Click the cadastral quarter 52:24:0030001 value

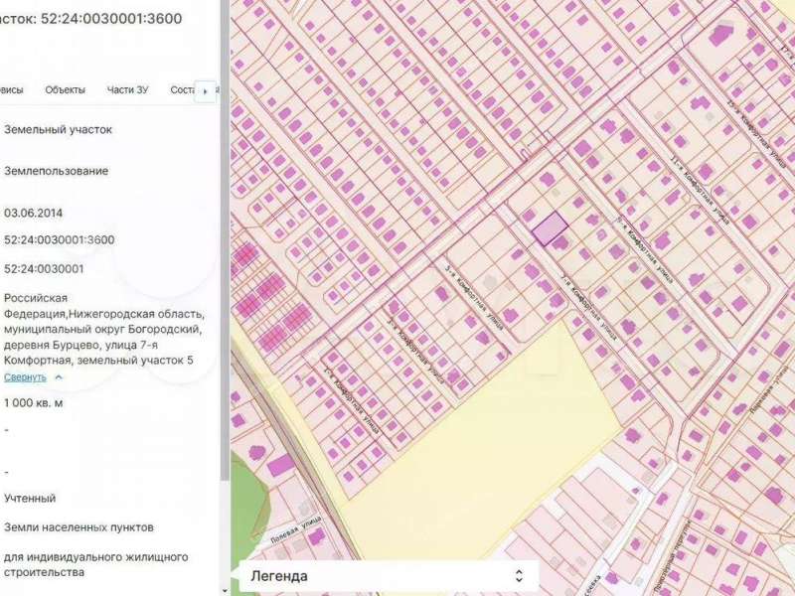pyautogui.click(x=44, y=268)
